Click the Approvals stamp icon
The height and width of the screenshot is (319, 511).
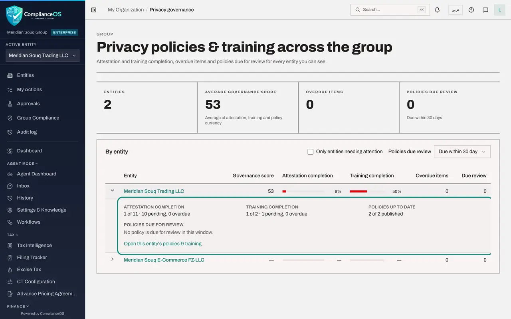(10, 104)
